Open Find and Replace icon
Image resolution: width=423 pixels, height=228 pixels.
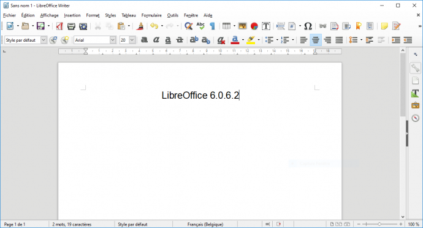[188, 26]
